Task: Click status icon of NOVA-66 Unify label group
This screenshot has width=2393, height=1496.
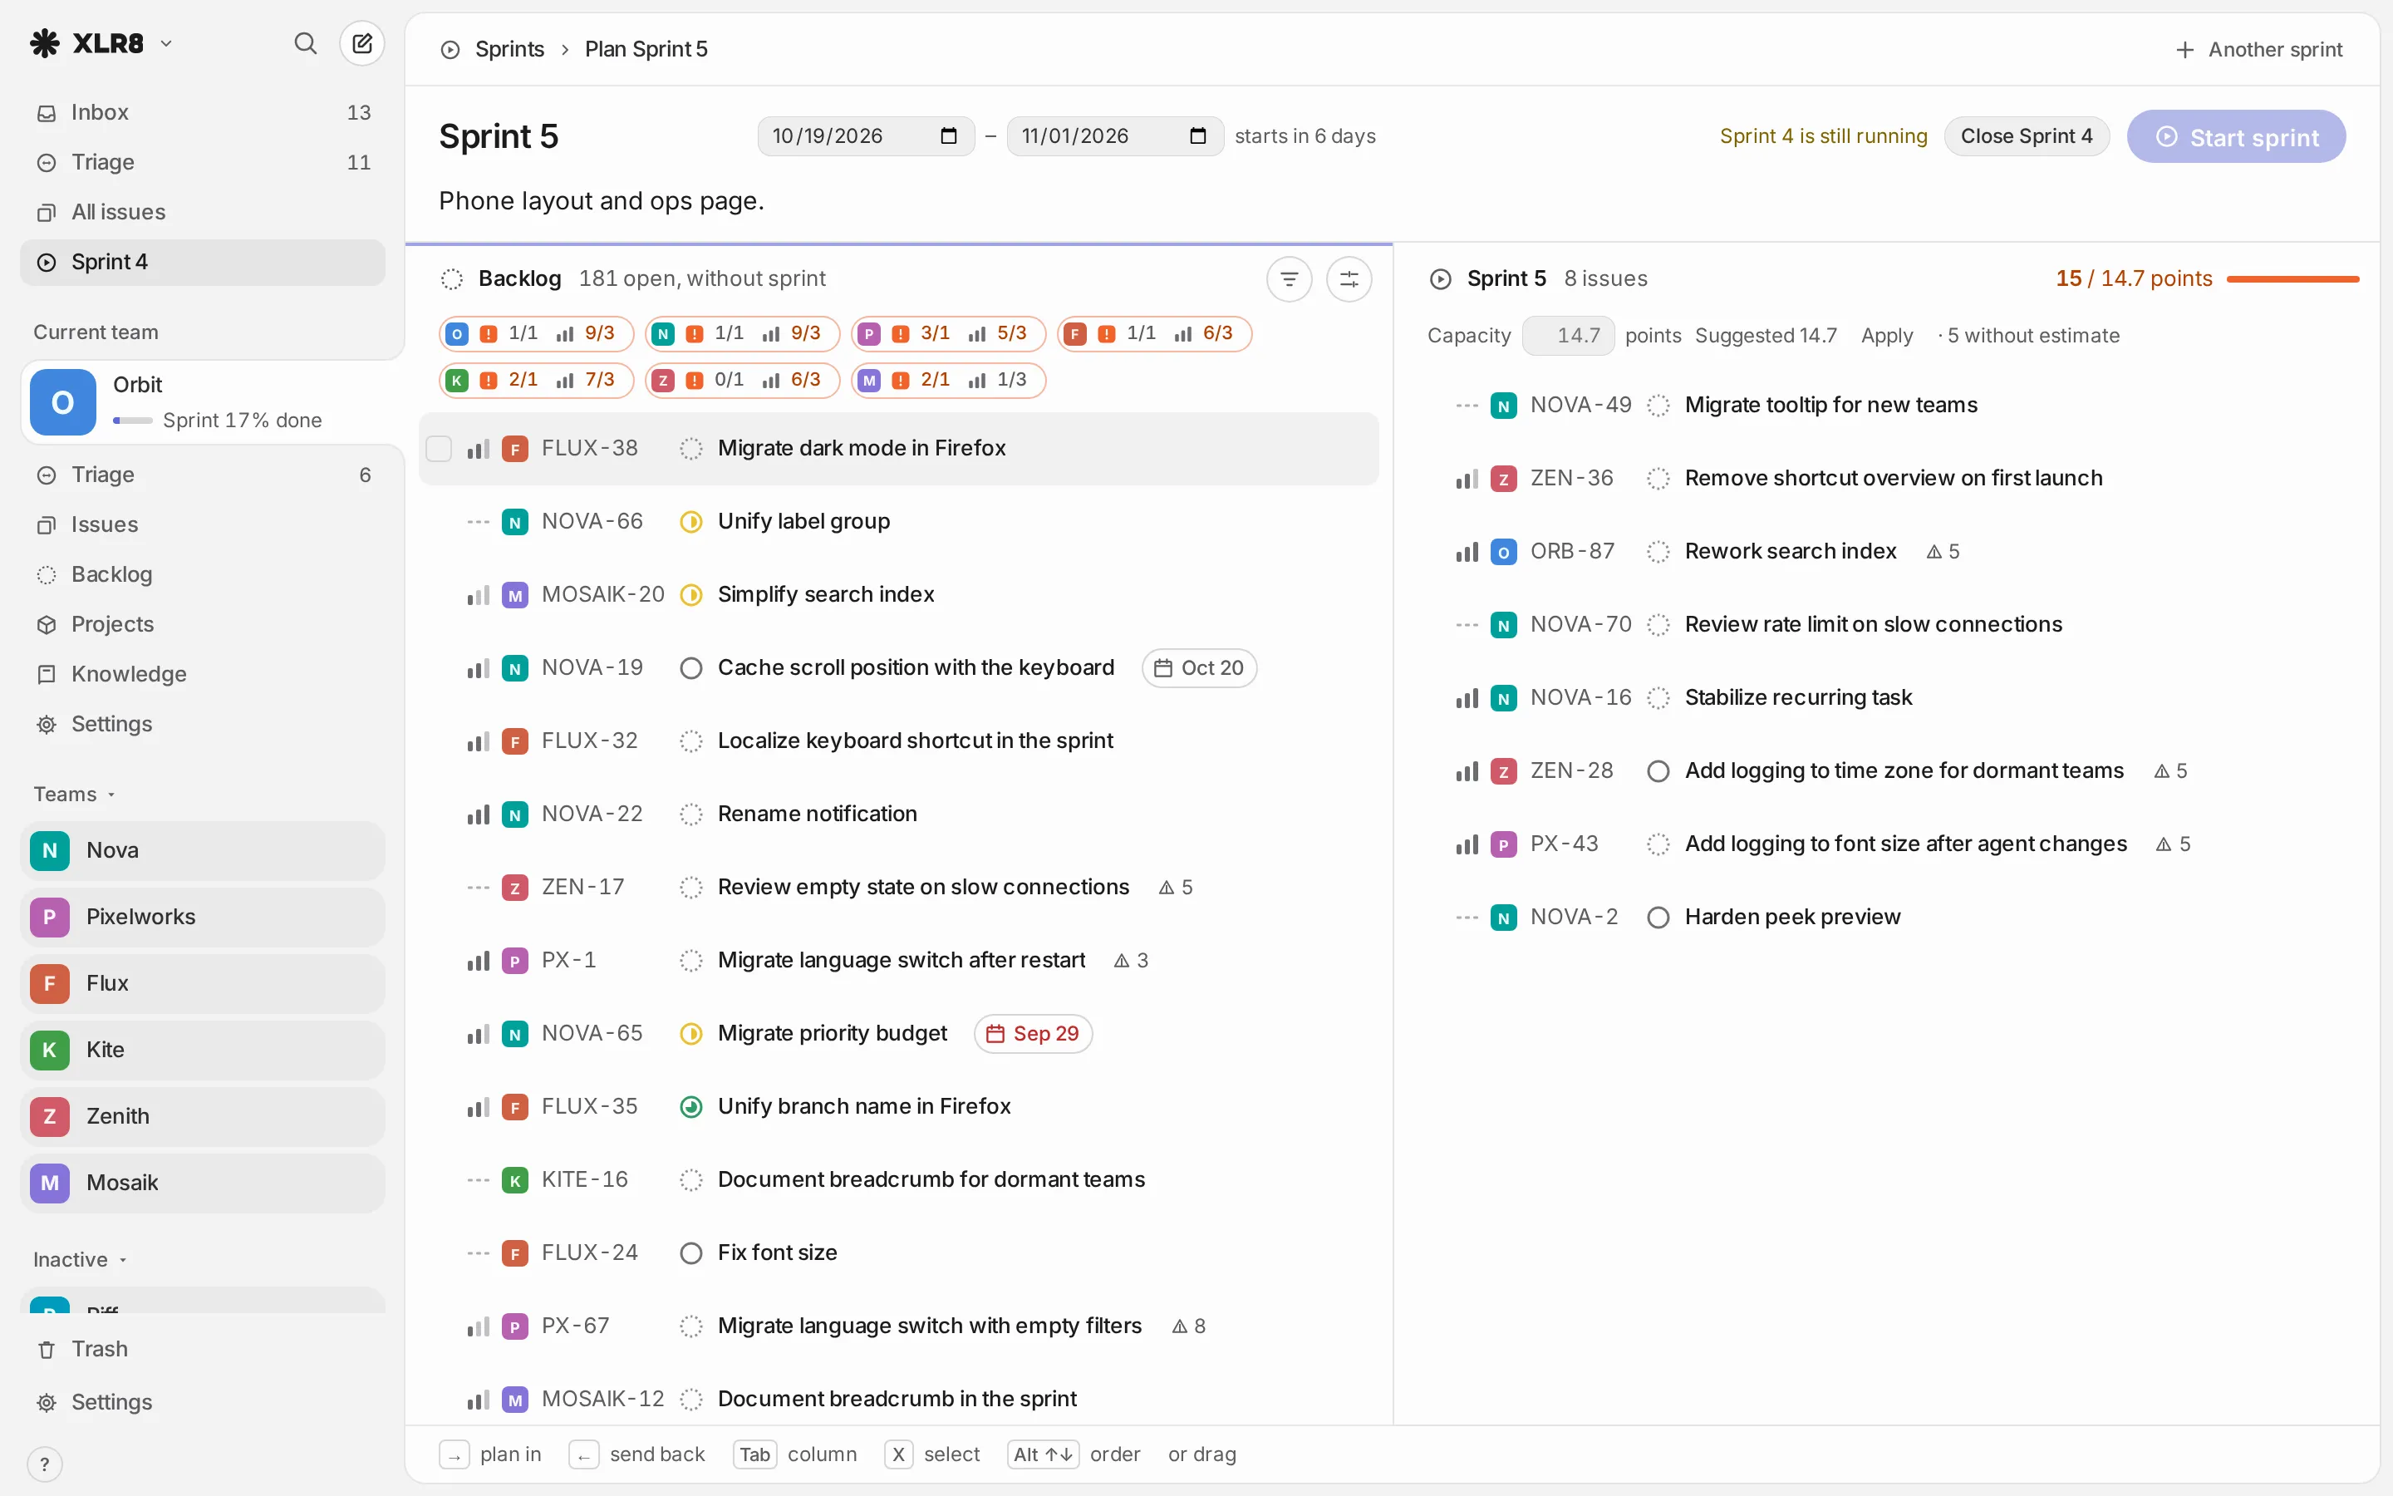Action: point(691,521)
